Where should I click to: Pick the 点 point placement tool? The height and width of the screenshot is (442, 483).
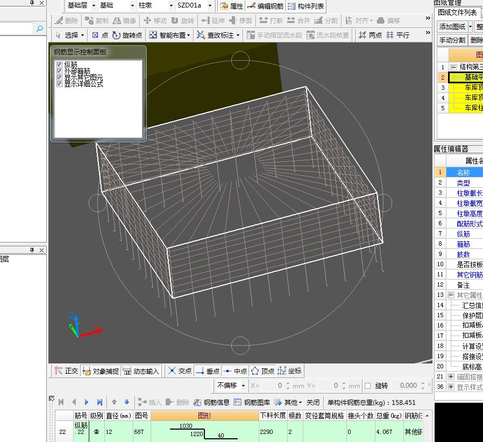(x=100, y=35)
